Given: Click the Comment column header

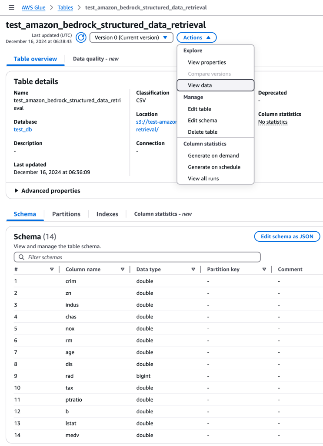Looking at the screenshot, I should (290, 269).
